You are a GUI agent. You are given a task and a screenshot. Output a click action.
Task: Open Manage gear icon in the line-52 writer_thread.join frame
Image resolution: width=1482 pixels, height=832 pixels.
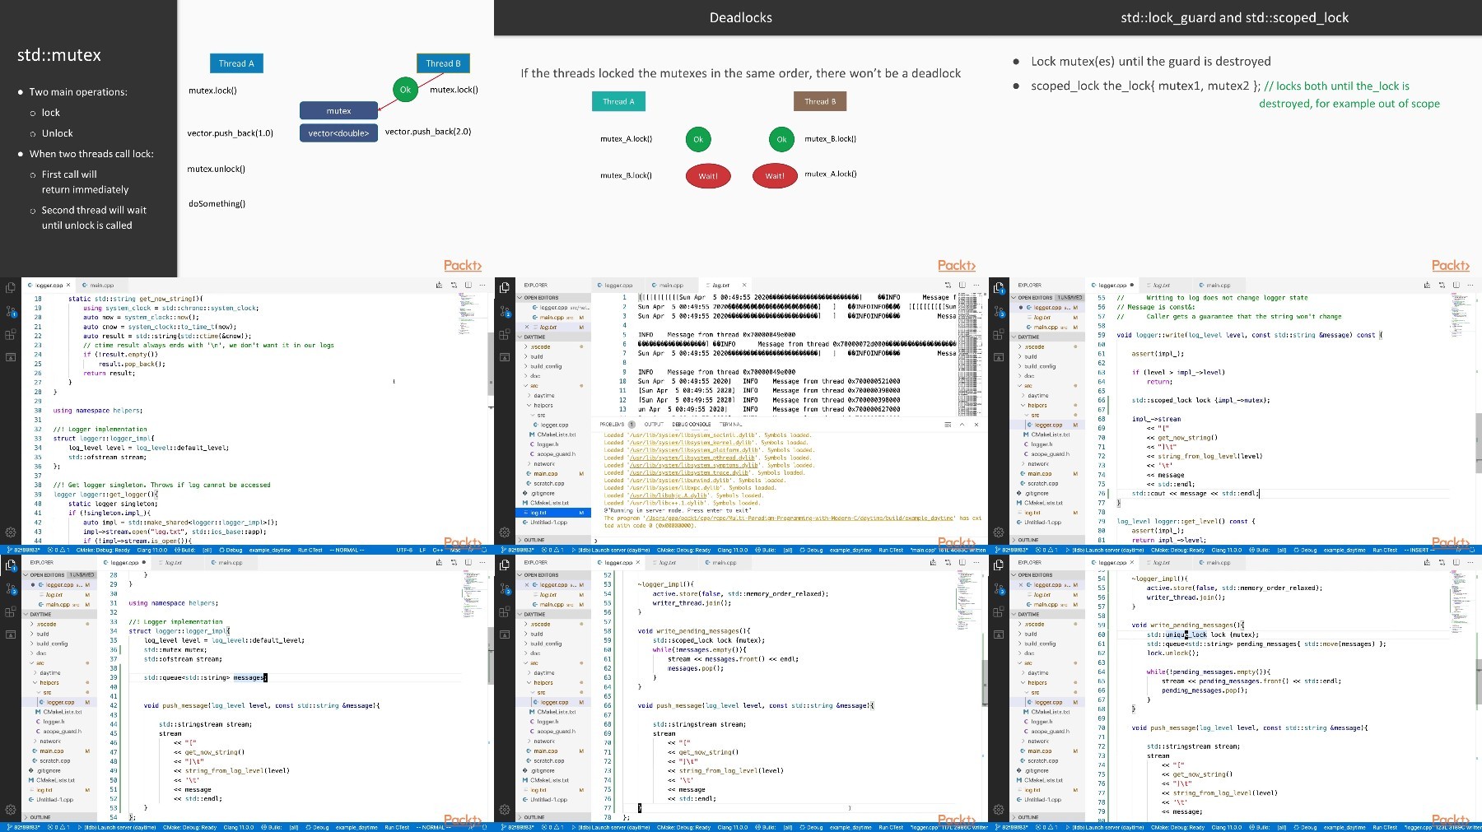coord(505,809)
